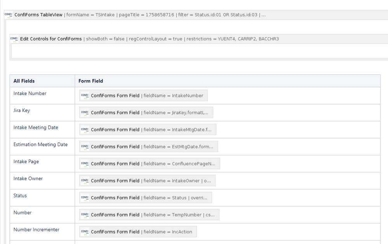This screenshot has width=388, height=244.
Task: Select the IntakeOwner form field macro
Action: (147, 181)
